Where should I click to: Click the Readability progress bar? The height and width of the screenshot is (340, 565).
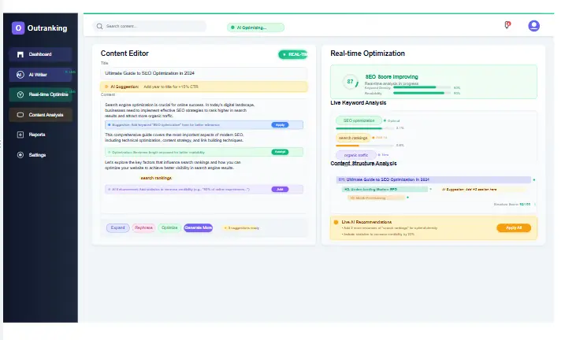[422, 93]
